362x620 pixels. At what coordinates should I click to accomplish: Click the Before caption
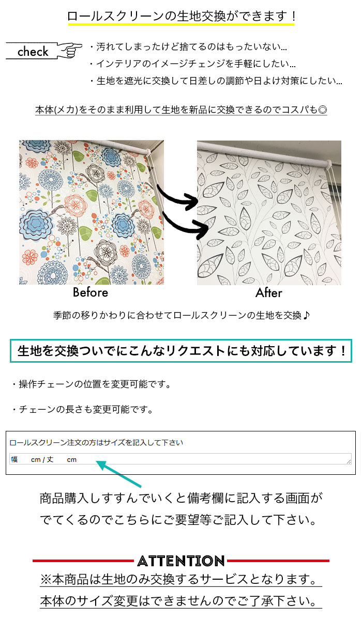point(90,292)
